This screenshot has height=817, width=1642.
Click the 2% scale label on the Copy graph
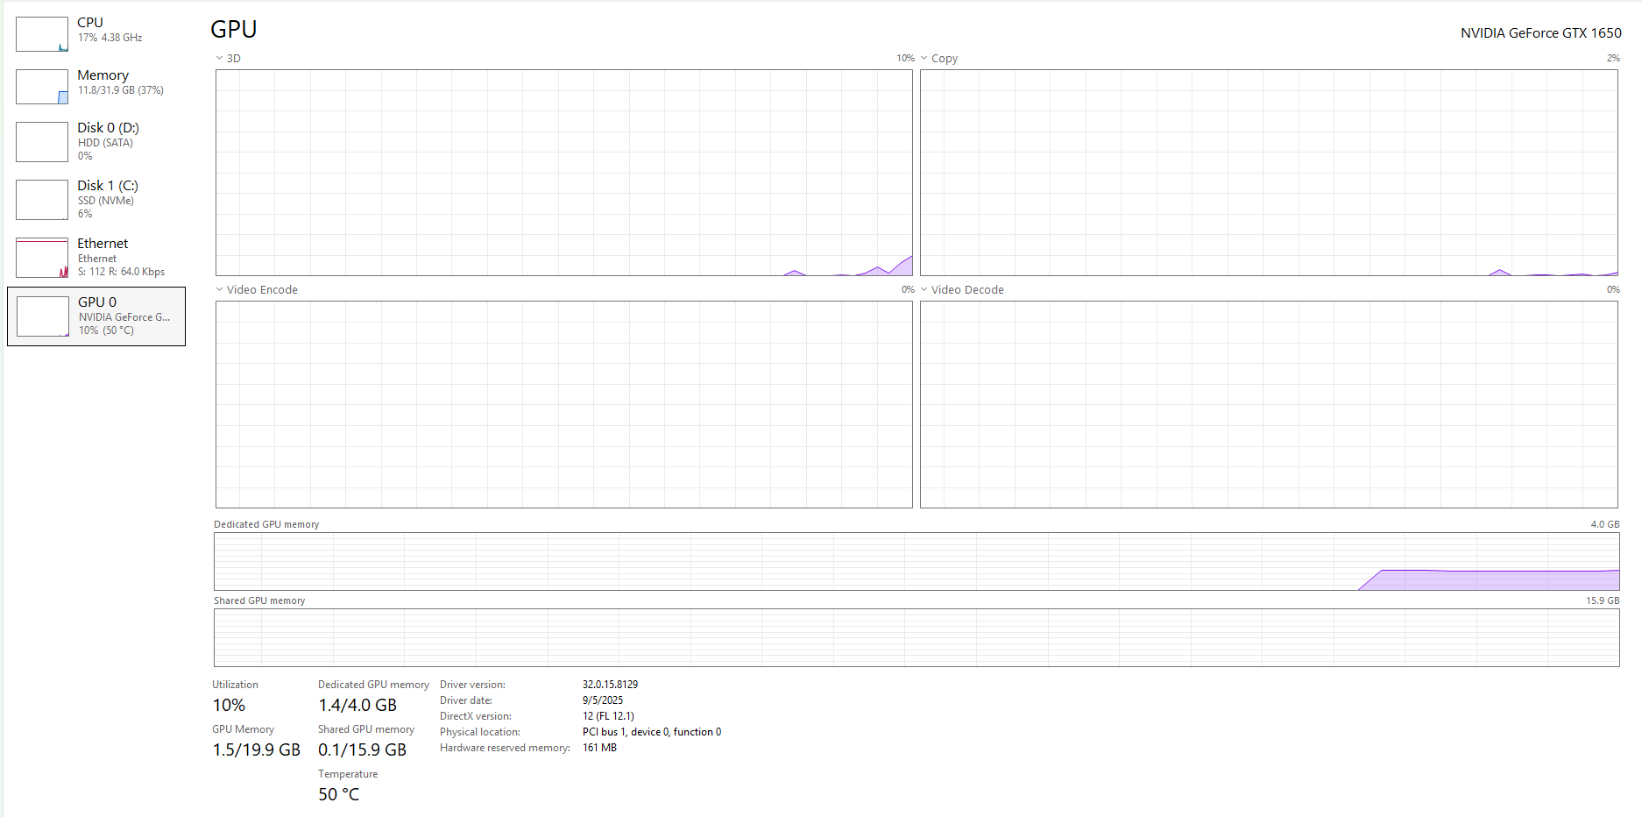[x=1613, y=59]
